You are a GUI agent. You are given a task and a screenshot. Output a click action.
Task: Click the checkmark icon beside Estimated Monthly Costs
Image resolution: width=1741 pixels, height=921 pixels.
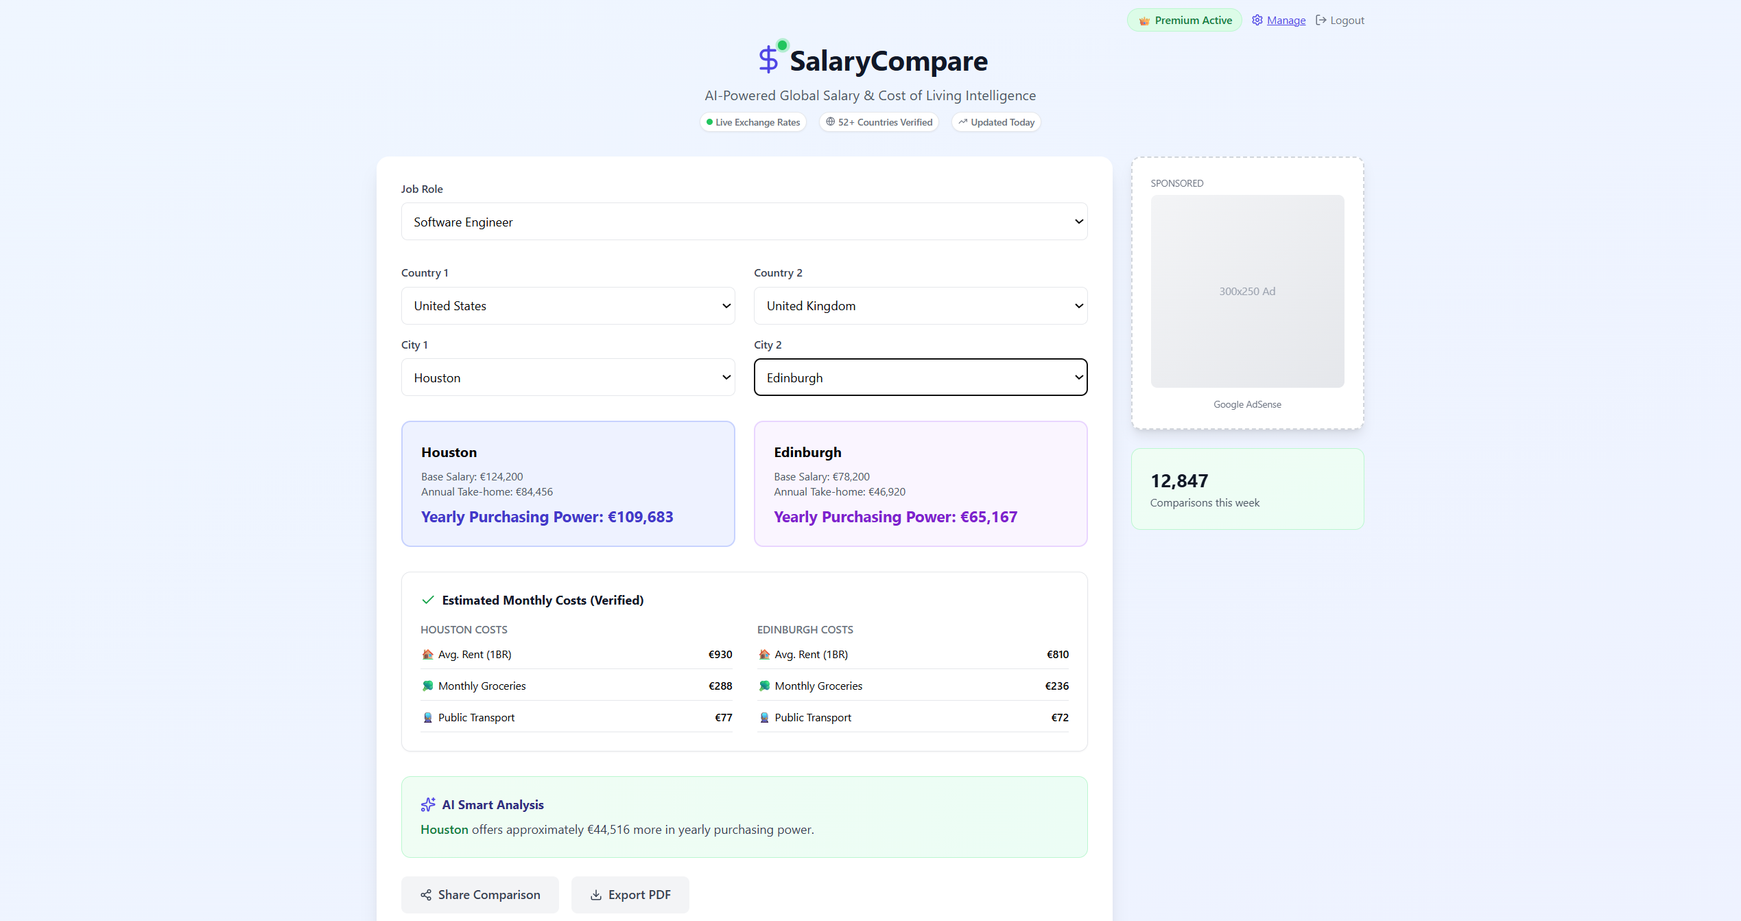coord(428,599)
